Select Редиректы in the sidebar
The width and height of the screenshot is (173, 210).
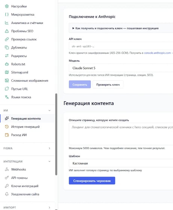[x=27, y=56]
